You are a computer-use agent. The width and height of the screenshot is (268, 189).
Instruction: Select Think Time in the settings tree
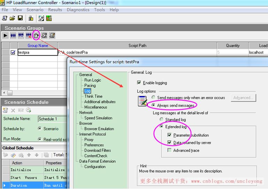93,96
